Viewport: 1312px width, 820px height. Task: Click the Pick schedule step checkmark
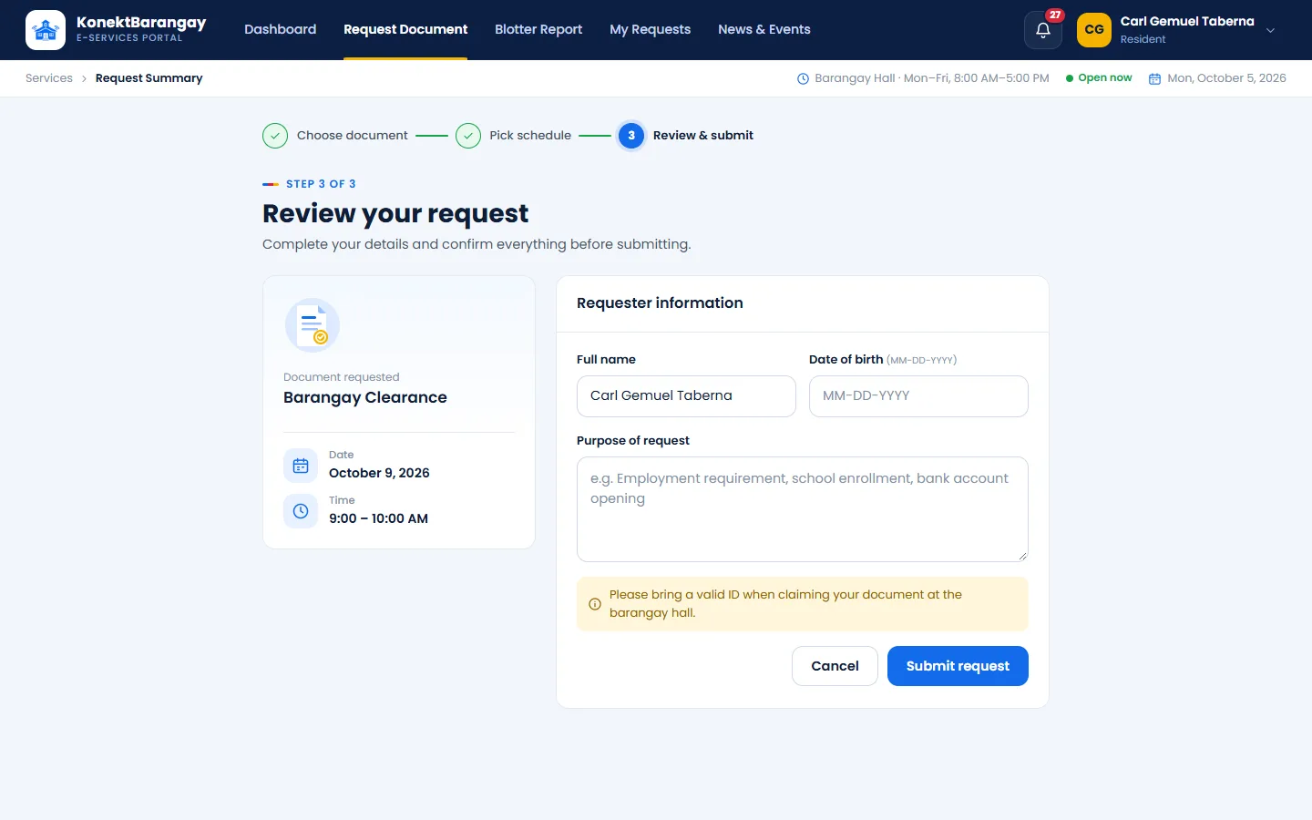[x=468, y=136]
